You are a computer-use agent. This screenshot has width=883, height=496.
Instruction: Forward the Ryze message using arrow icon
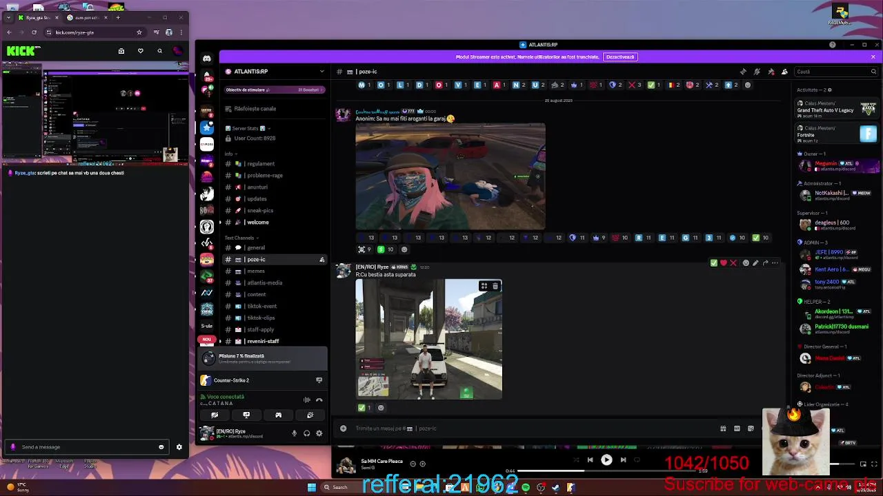point(765,262)
